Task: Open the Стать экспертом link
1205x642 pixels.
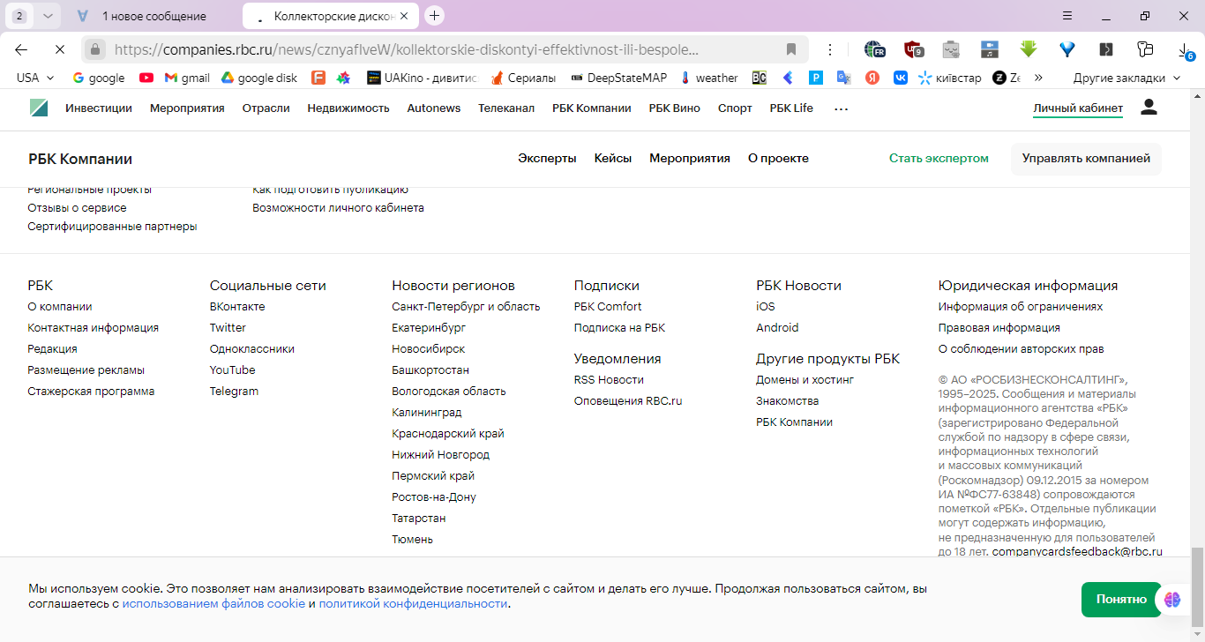Action: [939, 159]
